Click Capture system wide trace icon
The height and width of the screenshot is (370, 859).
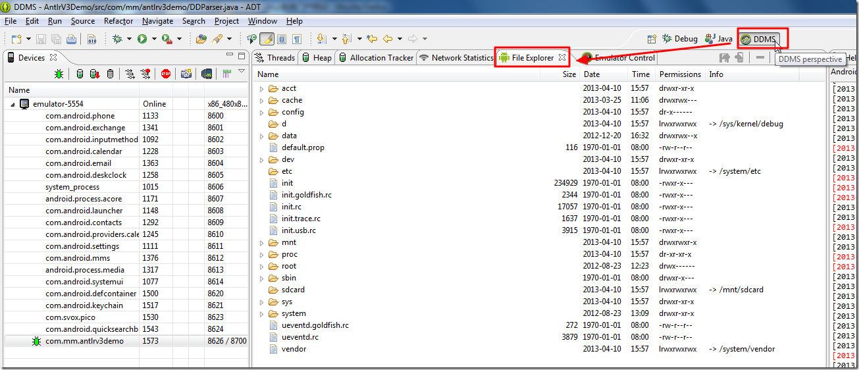226,74
